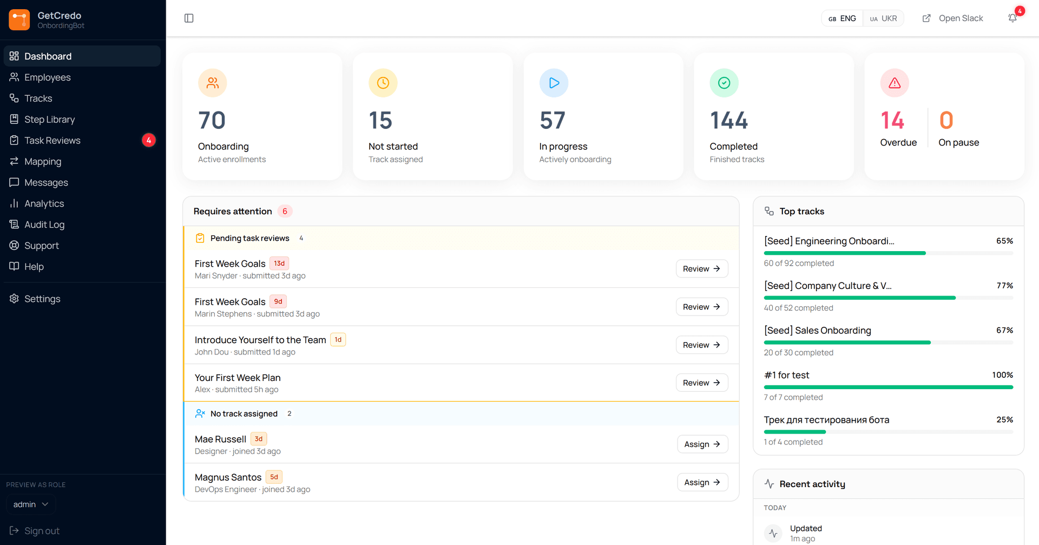Collapse No track assigned section
The width and height of the screenshot is (1039, 545).
click(x=461, y=413)
